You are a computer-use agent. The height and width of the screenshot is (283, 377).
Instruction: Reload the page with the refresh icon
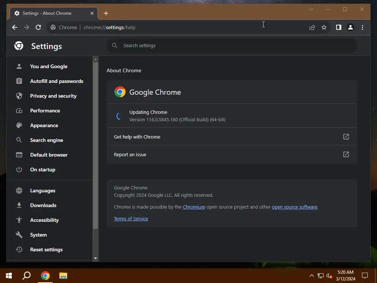(38, 27)
